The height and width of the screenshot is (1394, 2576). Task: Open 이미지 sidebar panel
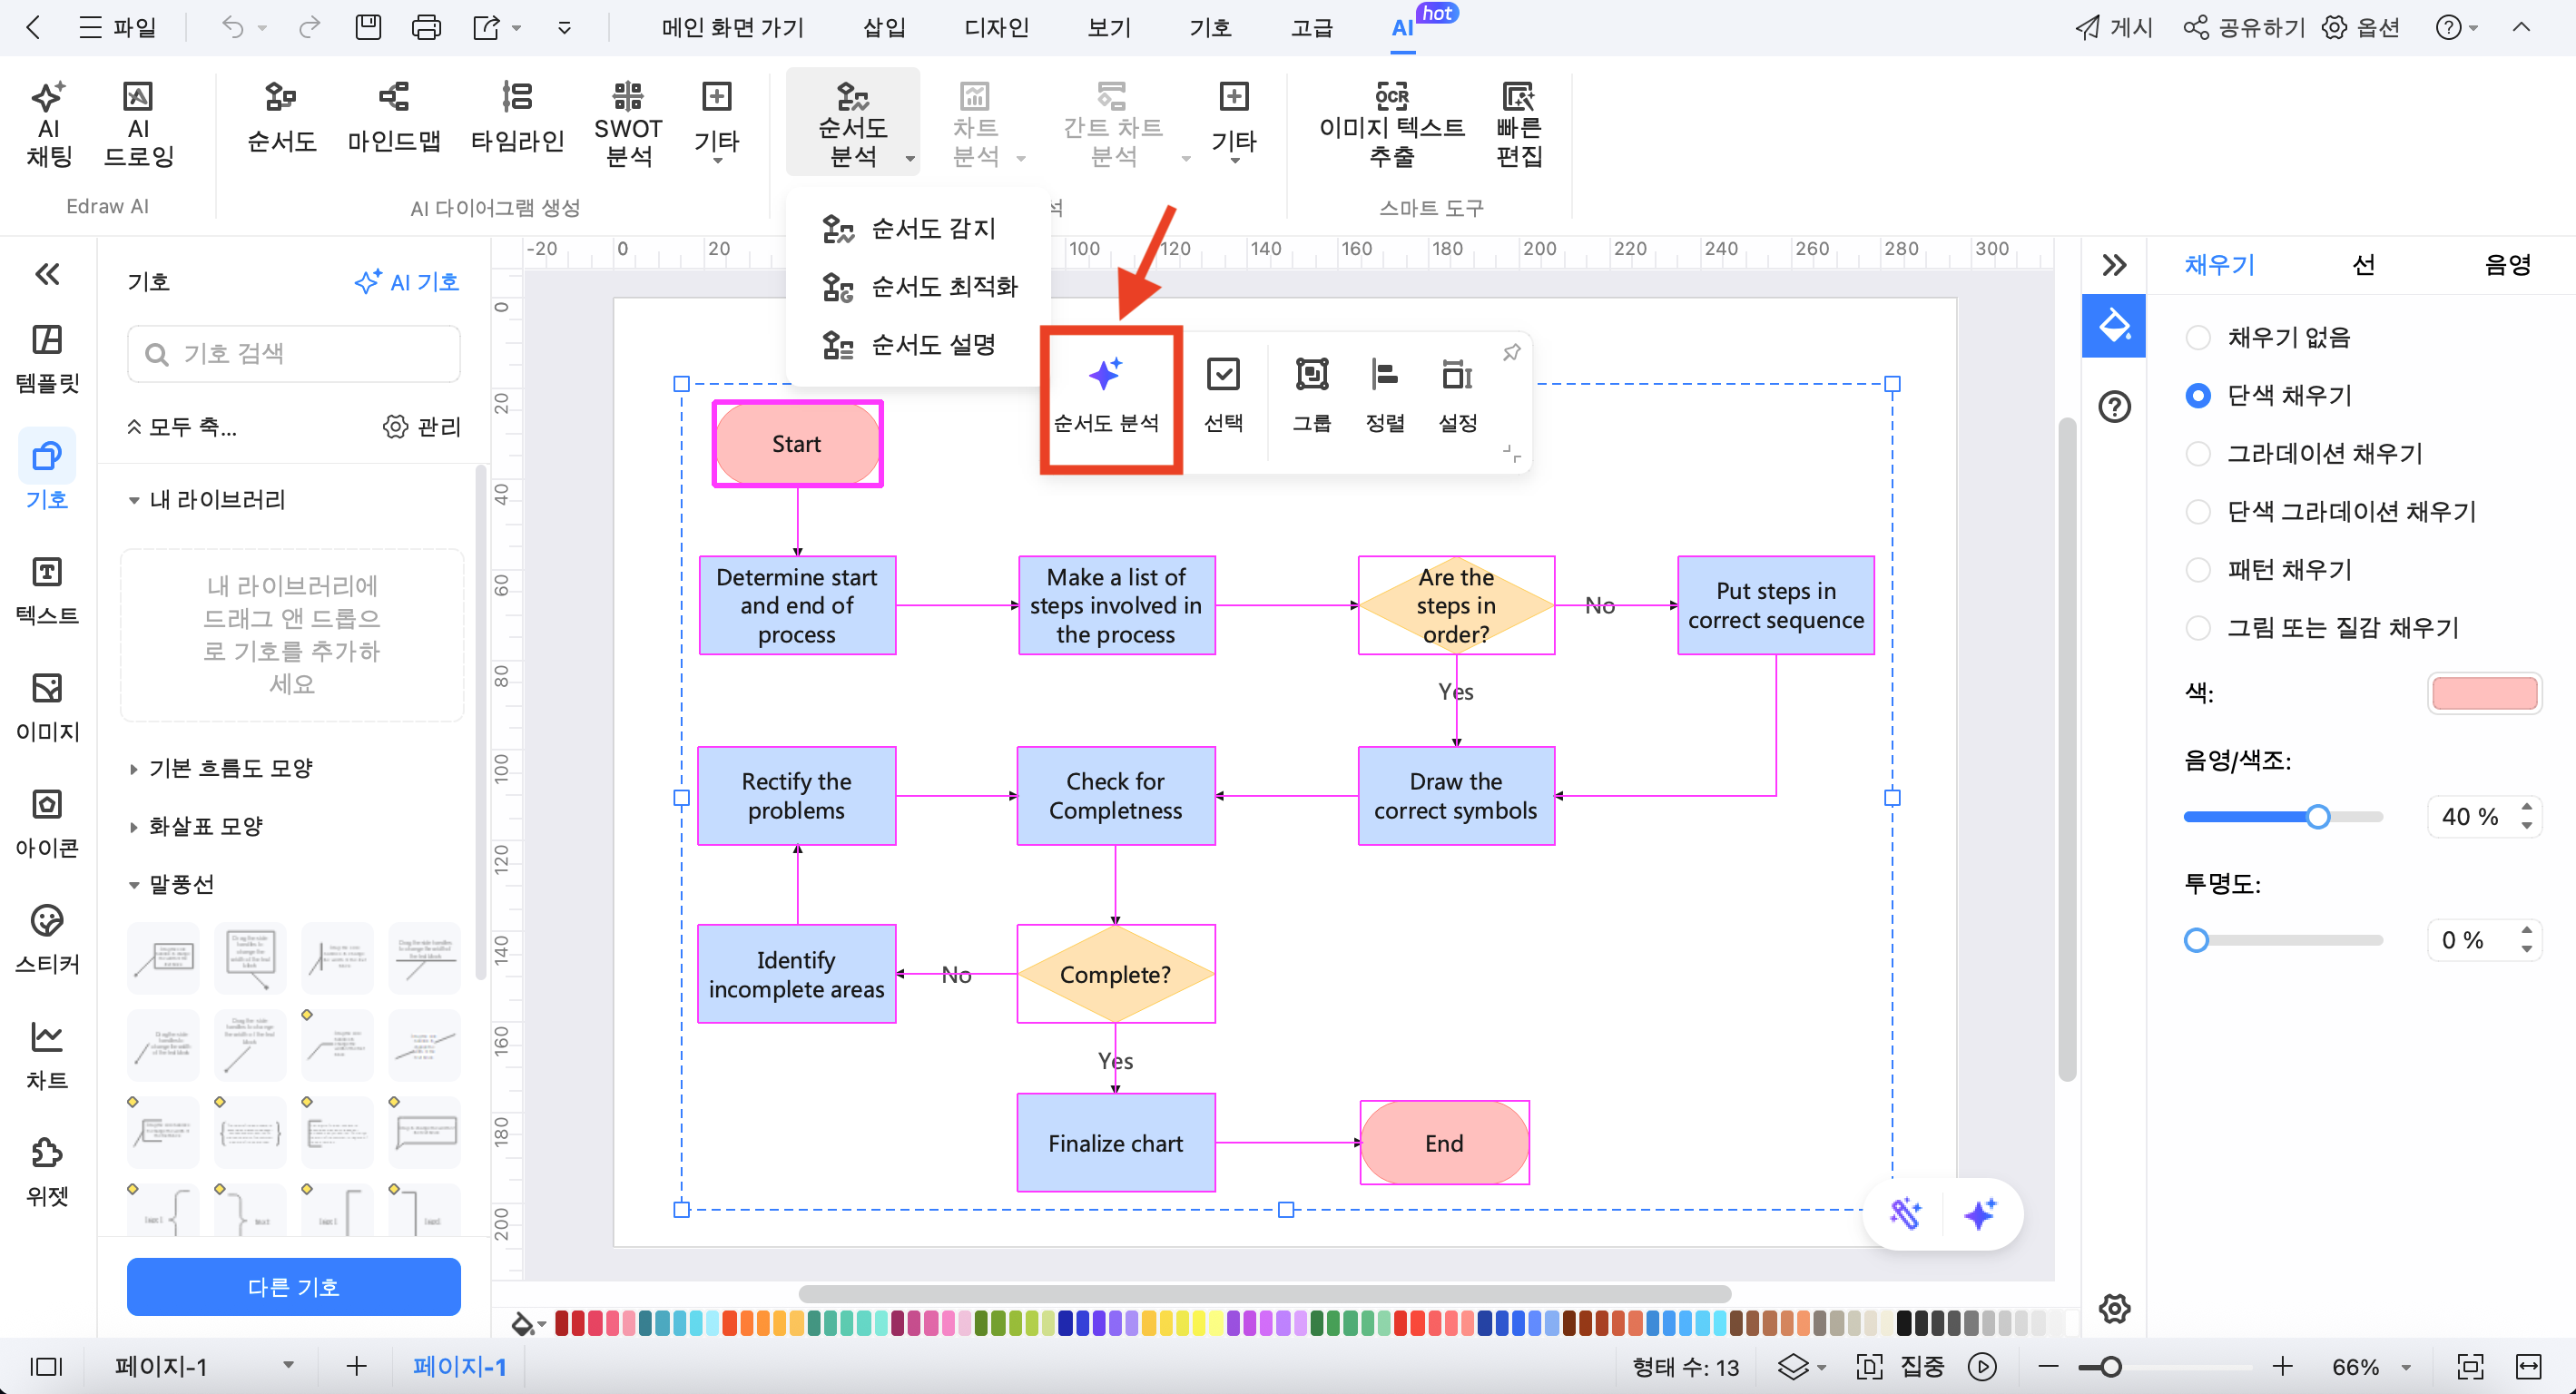(x=47, y=707)
